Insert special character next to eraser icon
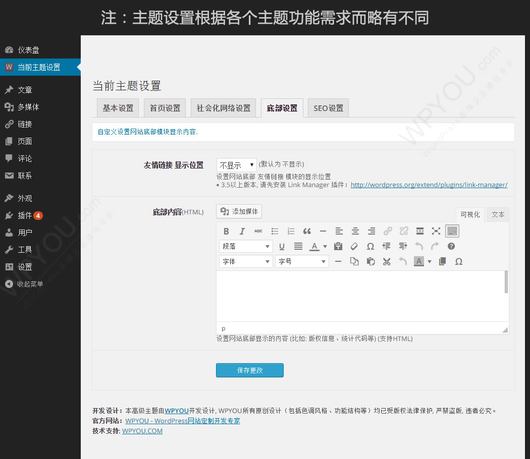 (370, 246)
